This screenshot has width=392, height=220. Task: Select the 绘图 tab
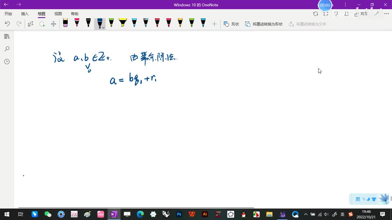(x=41, y=14)
